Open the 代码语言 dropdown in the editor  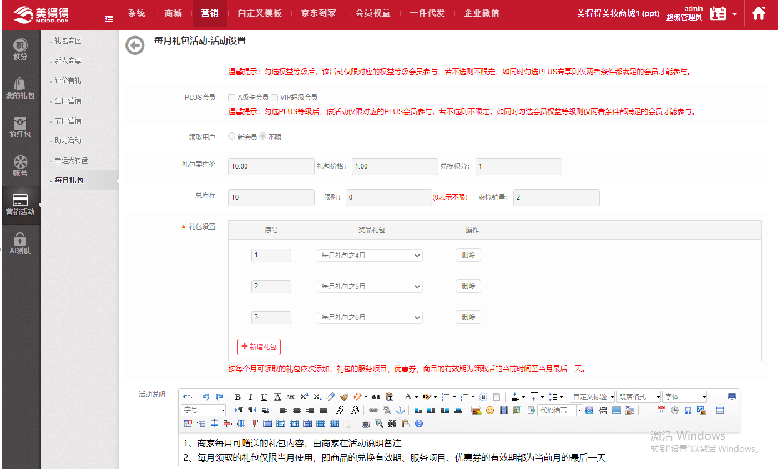coord(560,410)
